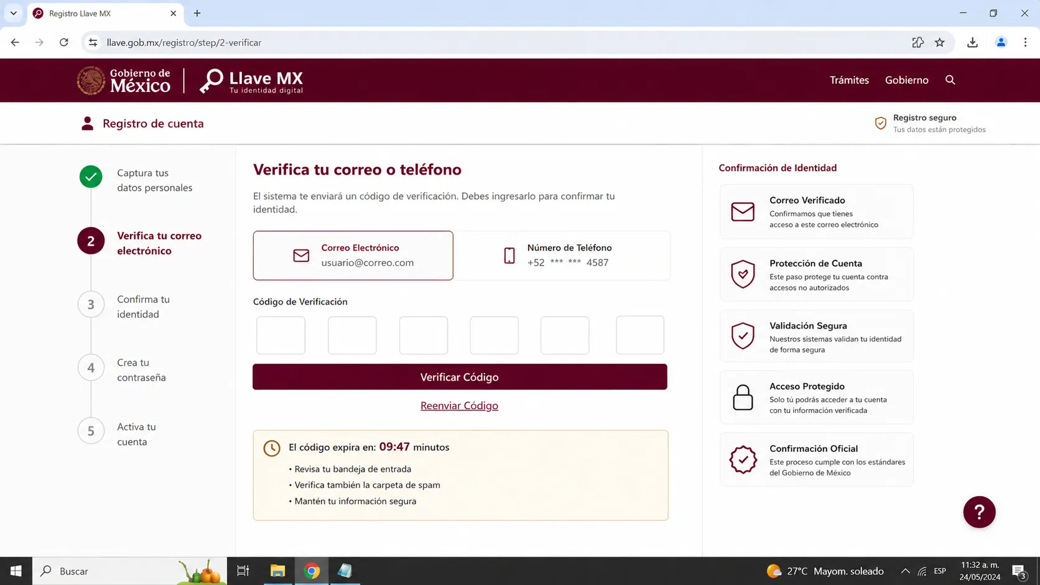The image size is (1040, 585).
Task: Click the fourth verification code box
Action: pyautogui.click(x=494, y=335)
